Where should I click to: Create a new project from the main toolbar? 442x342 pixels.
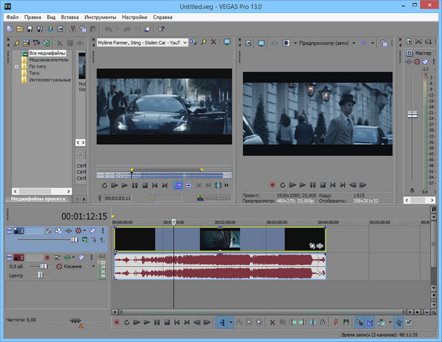(x=10, y=29)
